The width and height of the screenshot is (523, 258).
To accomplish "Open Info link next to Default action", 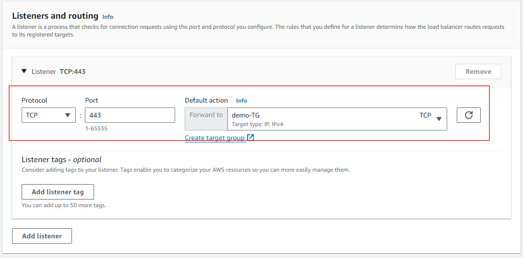I will point(241,101).
